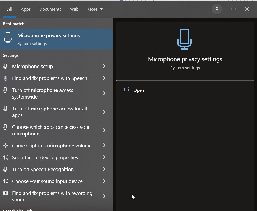Open the three-dot options menu
Image resolution: width=257 pixels, height=211 pixels.
[233, 9]
